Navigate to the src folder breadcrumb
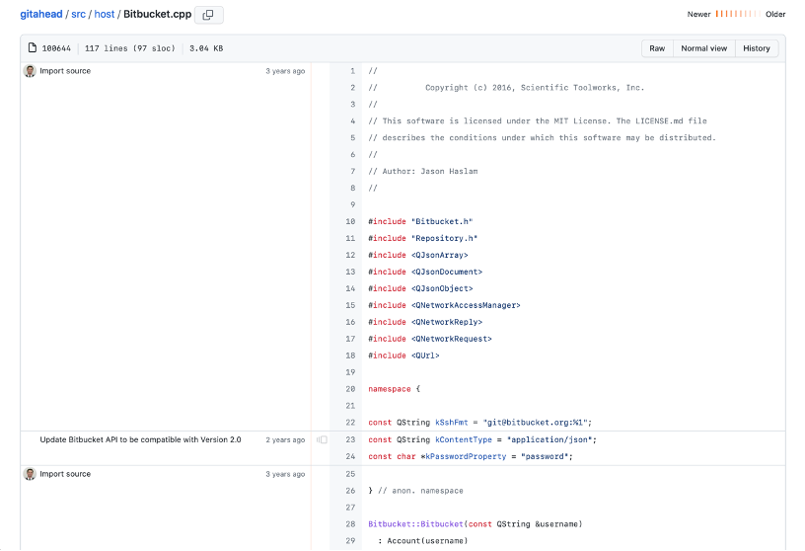Viewport: 805px width, 551px height. pos(78,14)
